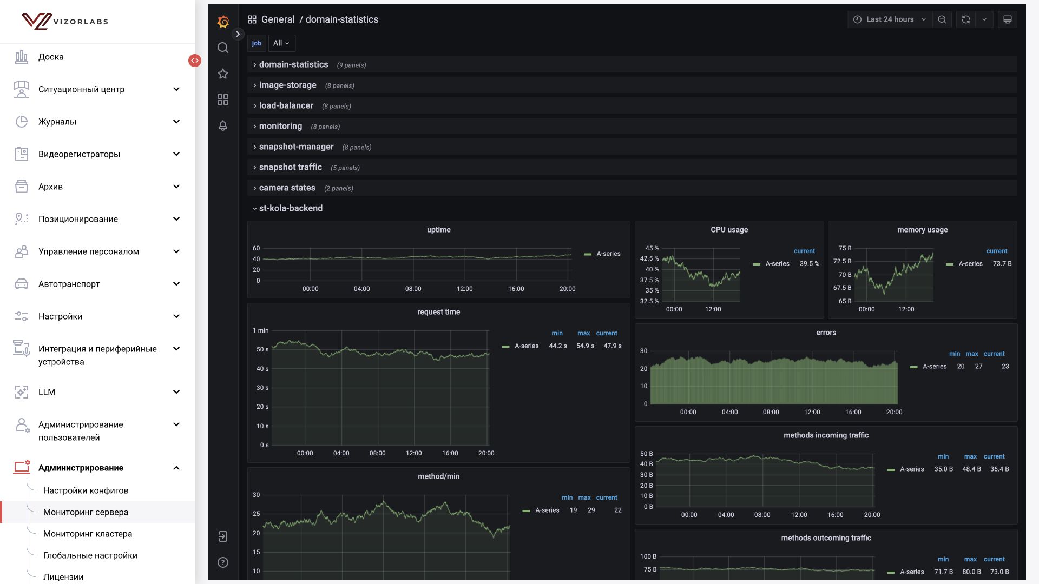This screenshot has height=584, width=1039.
Task: Click the sign-in arrow icon in Grafana sidebar
Action: point(223,536)
